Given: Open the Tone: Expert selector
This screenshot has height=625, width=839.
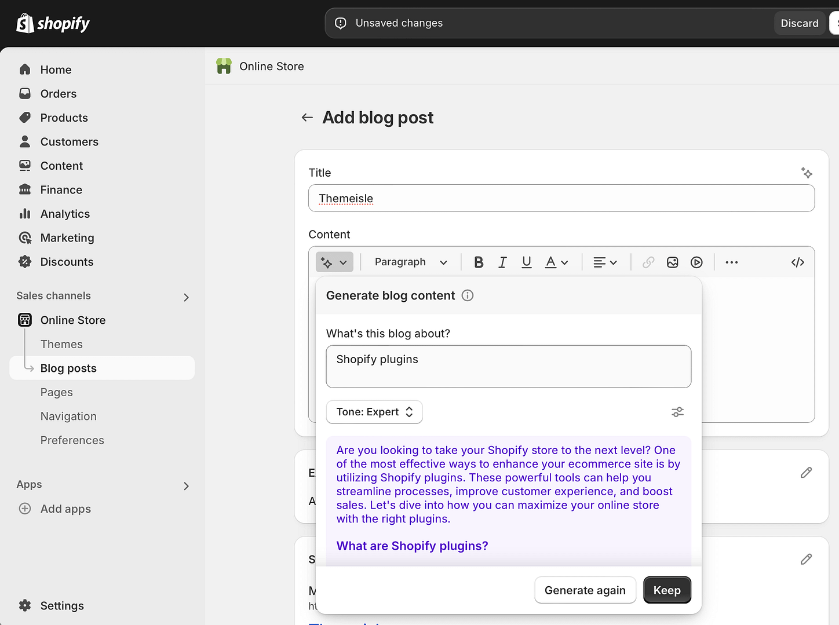Looking at the screenshot, I should [374, 412].
